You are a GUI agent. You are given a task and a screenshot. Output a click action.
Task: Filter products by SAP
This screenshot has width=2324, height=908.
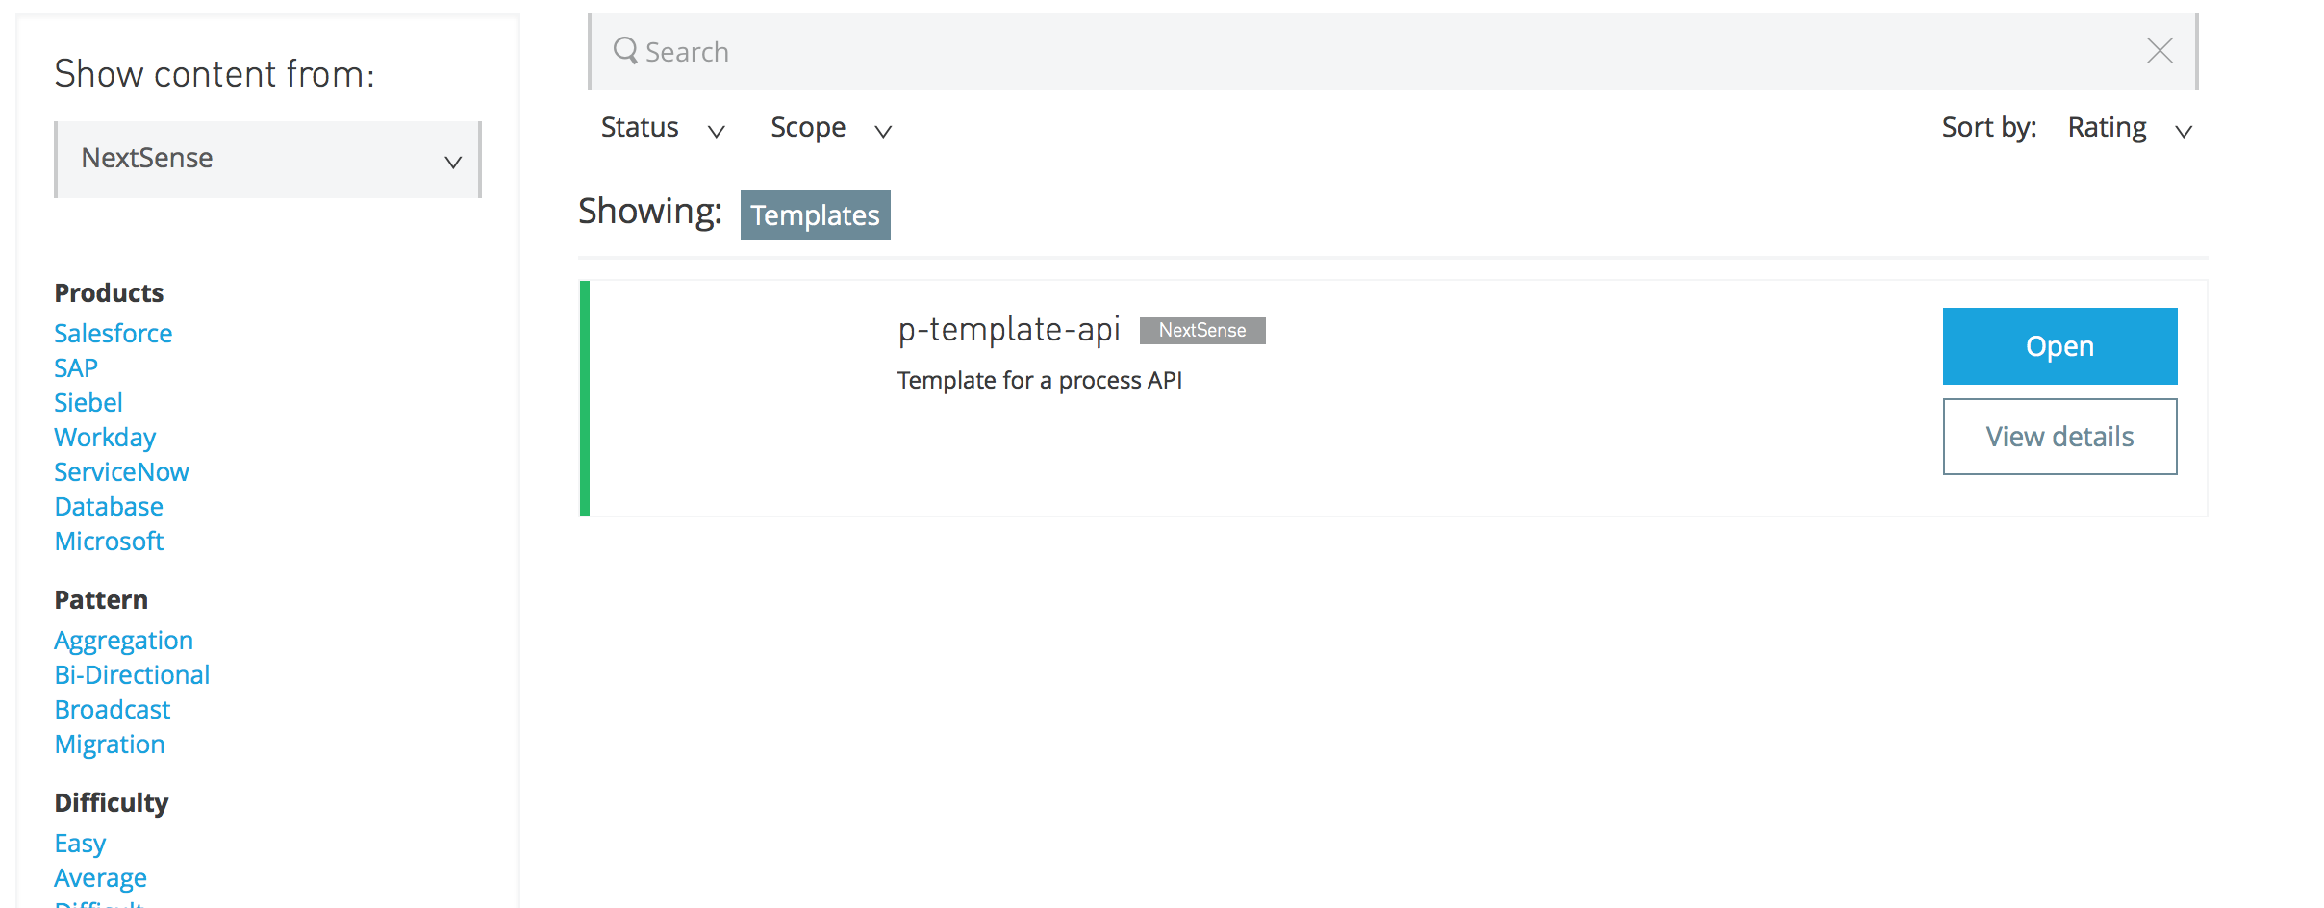click(x=76, y=368)
